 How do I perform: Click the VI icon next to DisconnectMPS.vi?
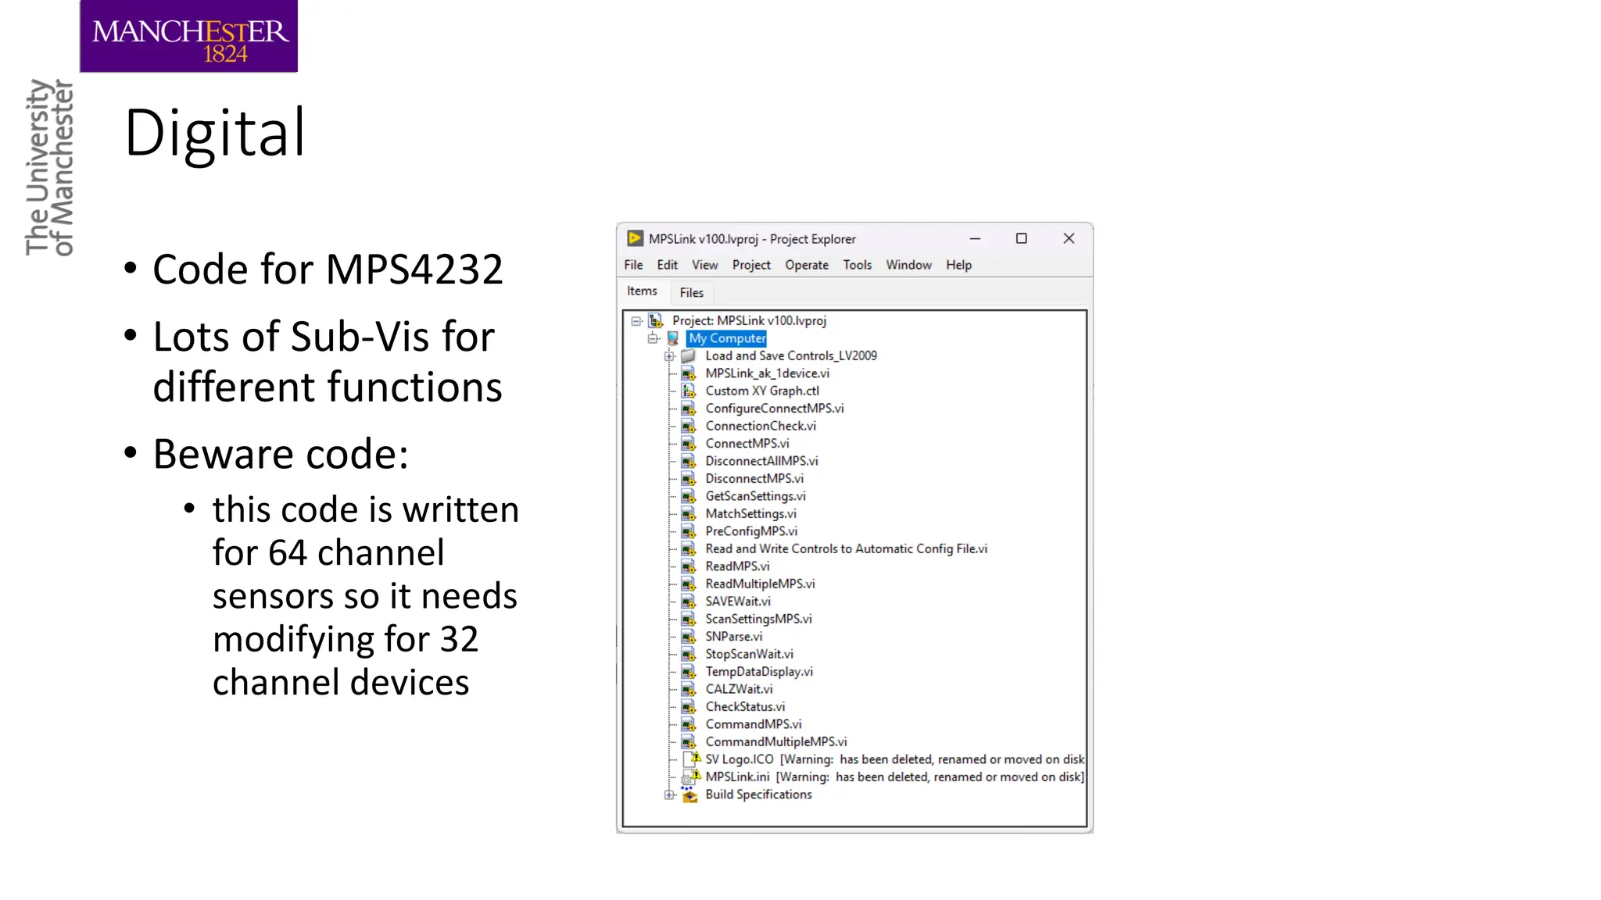tap(689, 479)
